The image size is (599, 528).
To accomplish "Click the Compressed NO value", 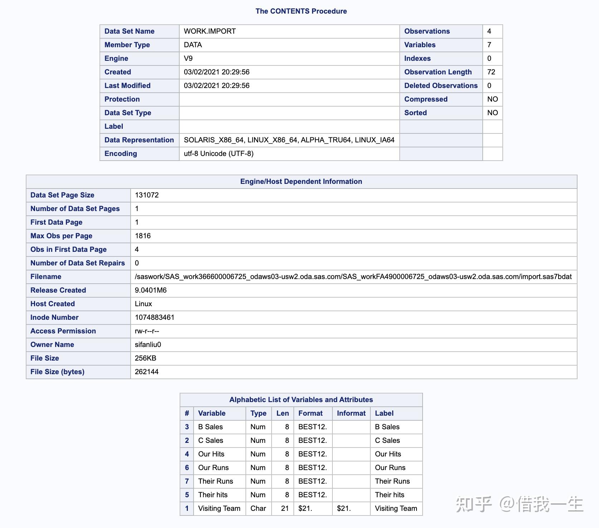I will (x=492, y=99).
